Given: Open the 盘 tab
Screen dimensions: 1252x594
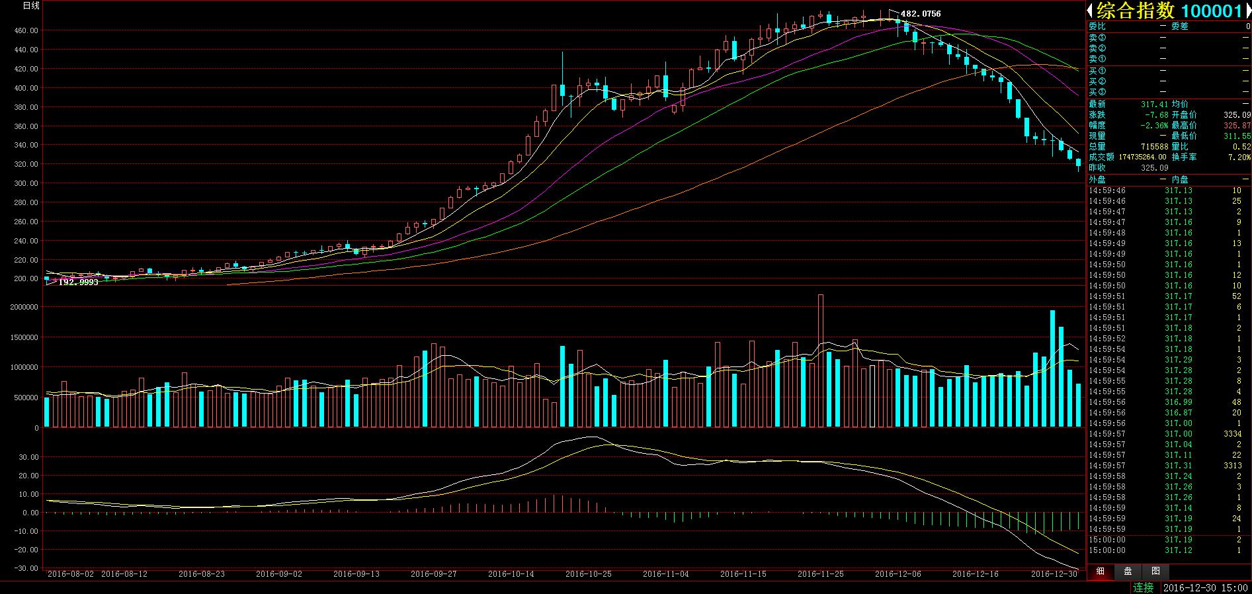Looking at the screenshot, I should [x=1128, y=572].
